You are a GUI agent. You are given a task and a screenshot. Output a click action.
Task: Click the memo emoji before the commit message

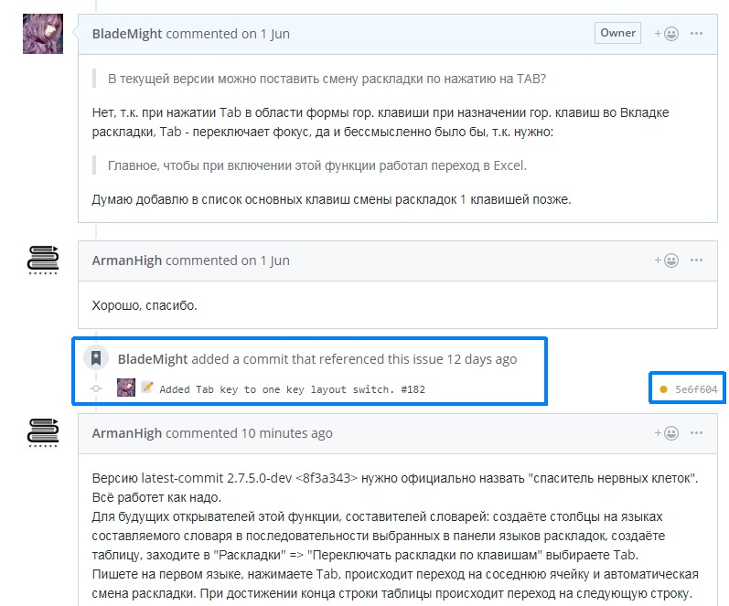pos(147,388)
